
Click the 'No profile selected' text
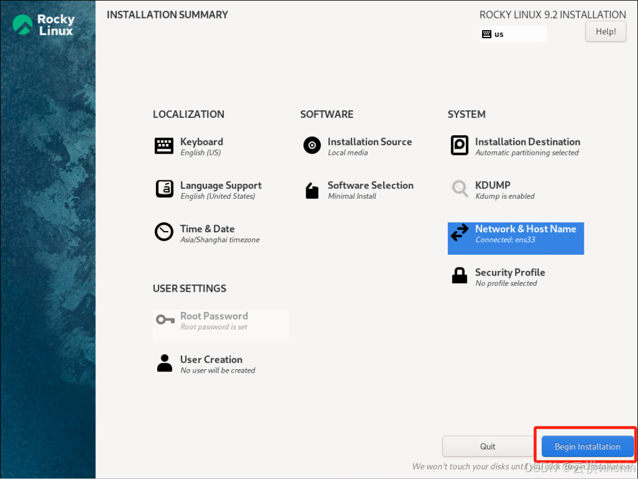[506, 283]
